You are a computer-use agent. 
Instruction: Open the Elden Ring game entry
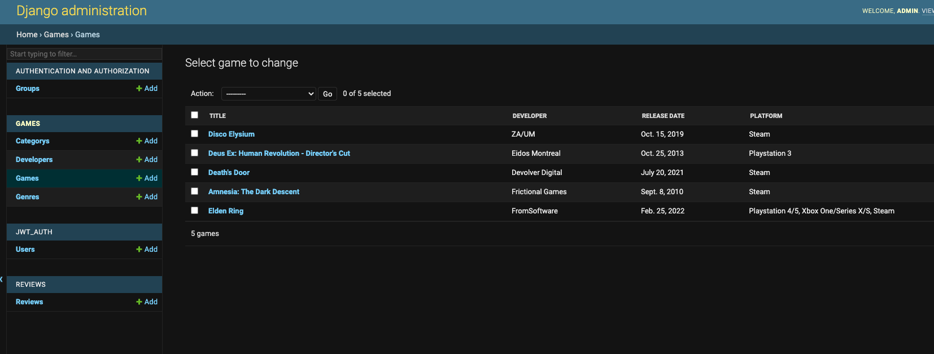coord(226,211)
